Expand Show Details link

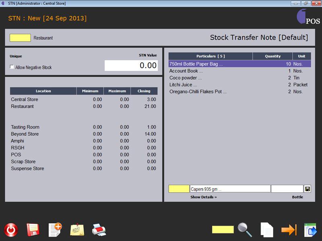(203, 197)
